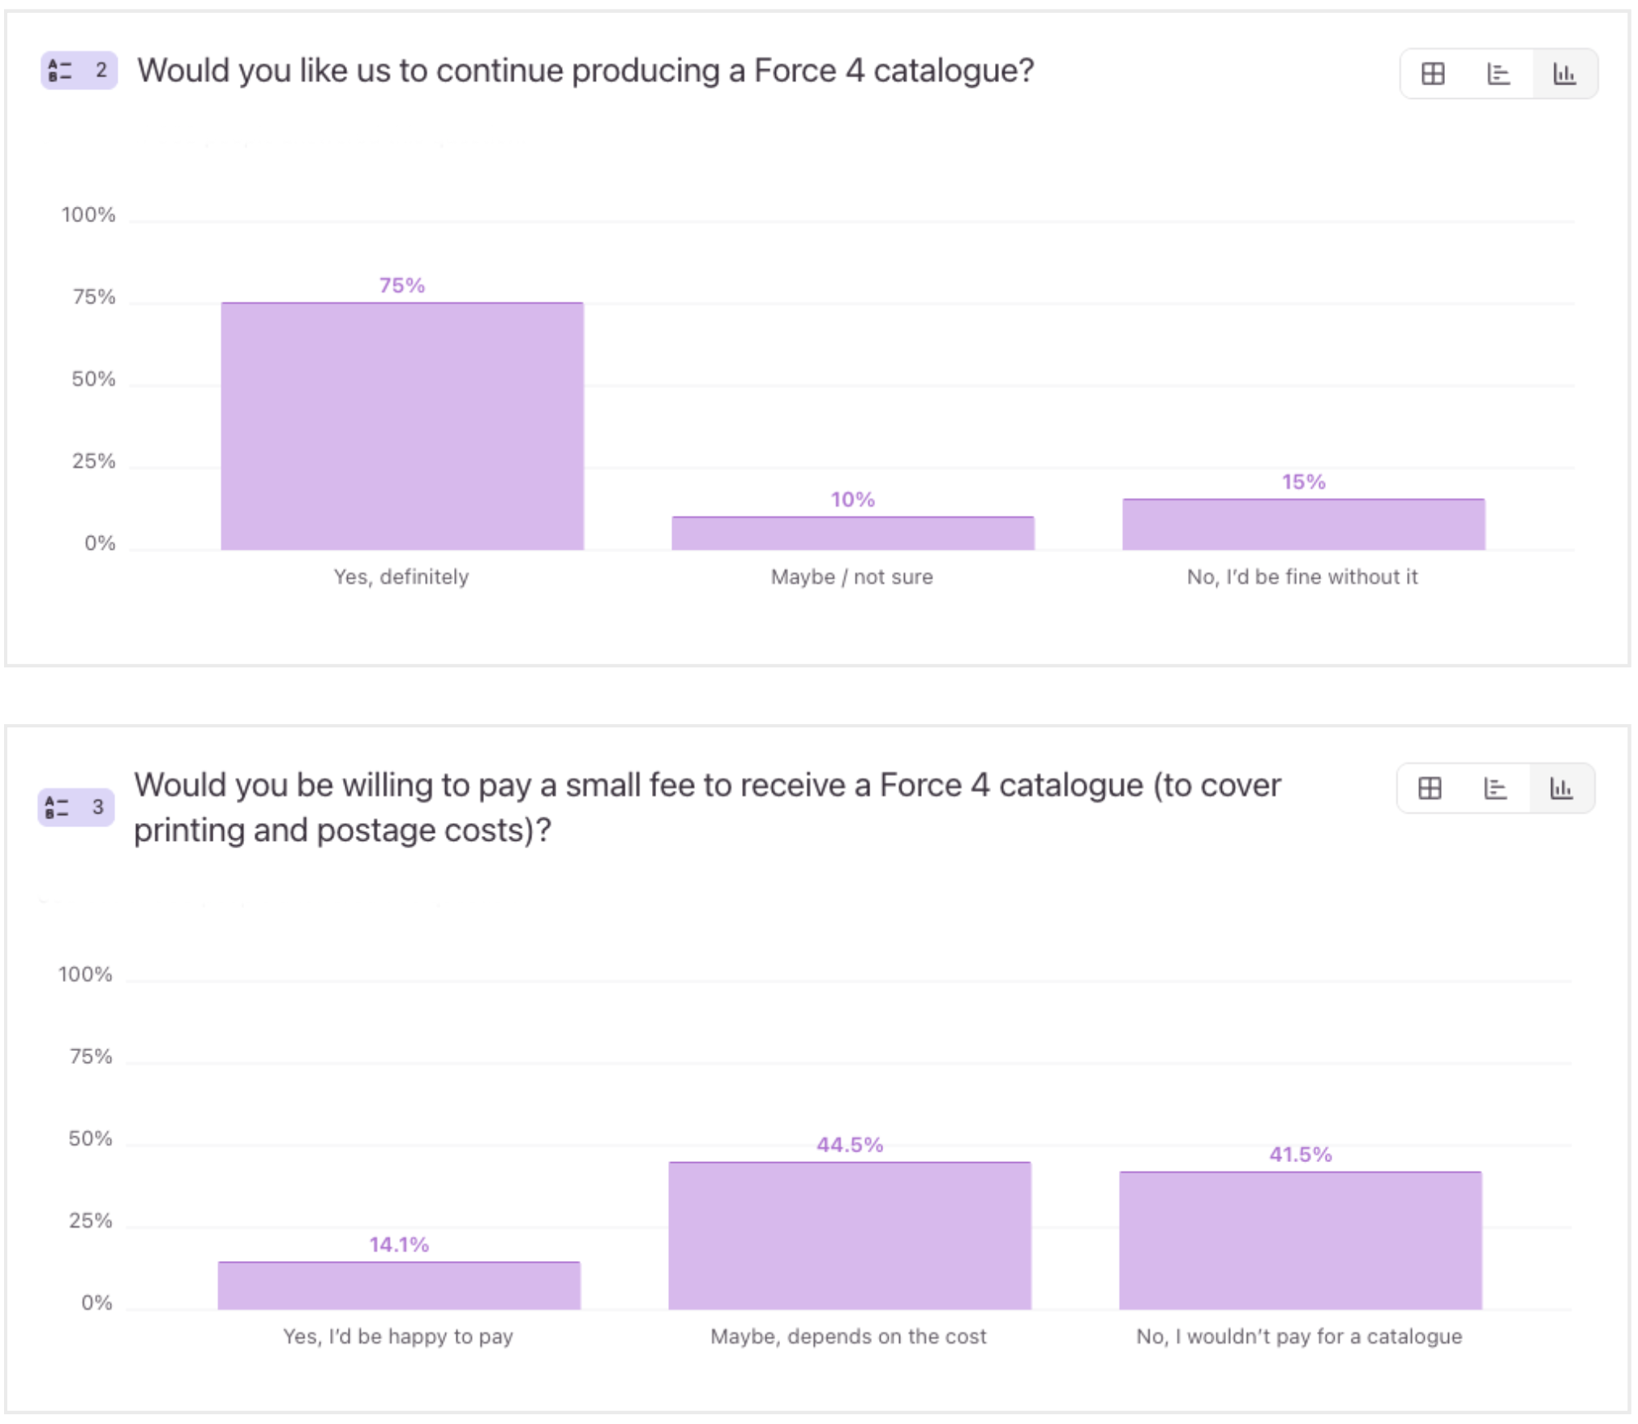Viewport: 1638px width, 1424px height.
Task: Toggle question 3 display to ranked bar layout
Action: pos(1496,787)
